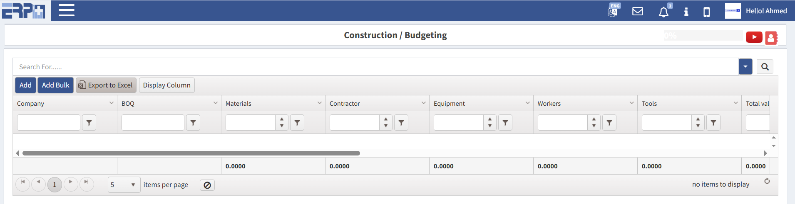
Task: Open the Hello! Ahmed user menu
Action: [x=766, y=11]
